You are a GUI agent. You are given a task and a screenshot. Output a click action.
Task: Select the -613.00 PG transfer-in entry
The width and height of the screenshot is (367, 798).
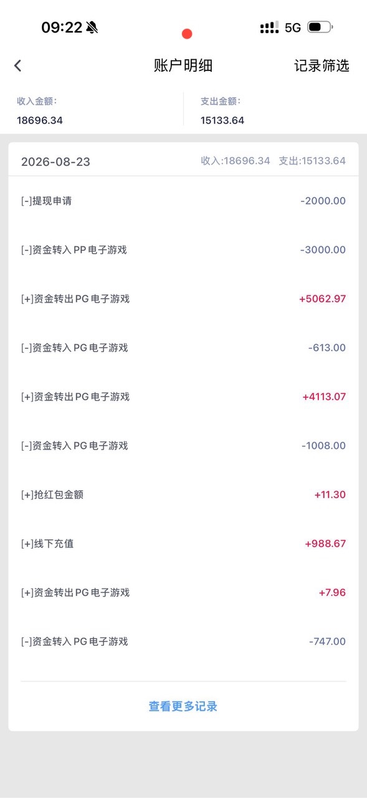183,348
